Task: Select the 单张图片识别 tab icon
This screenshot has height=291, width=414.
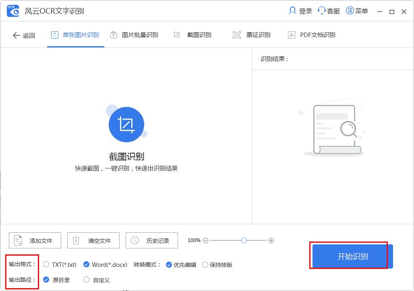Action: pyautogui.click(x=54, y=35)
